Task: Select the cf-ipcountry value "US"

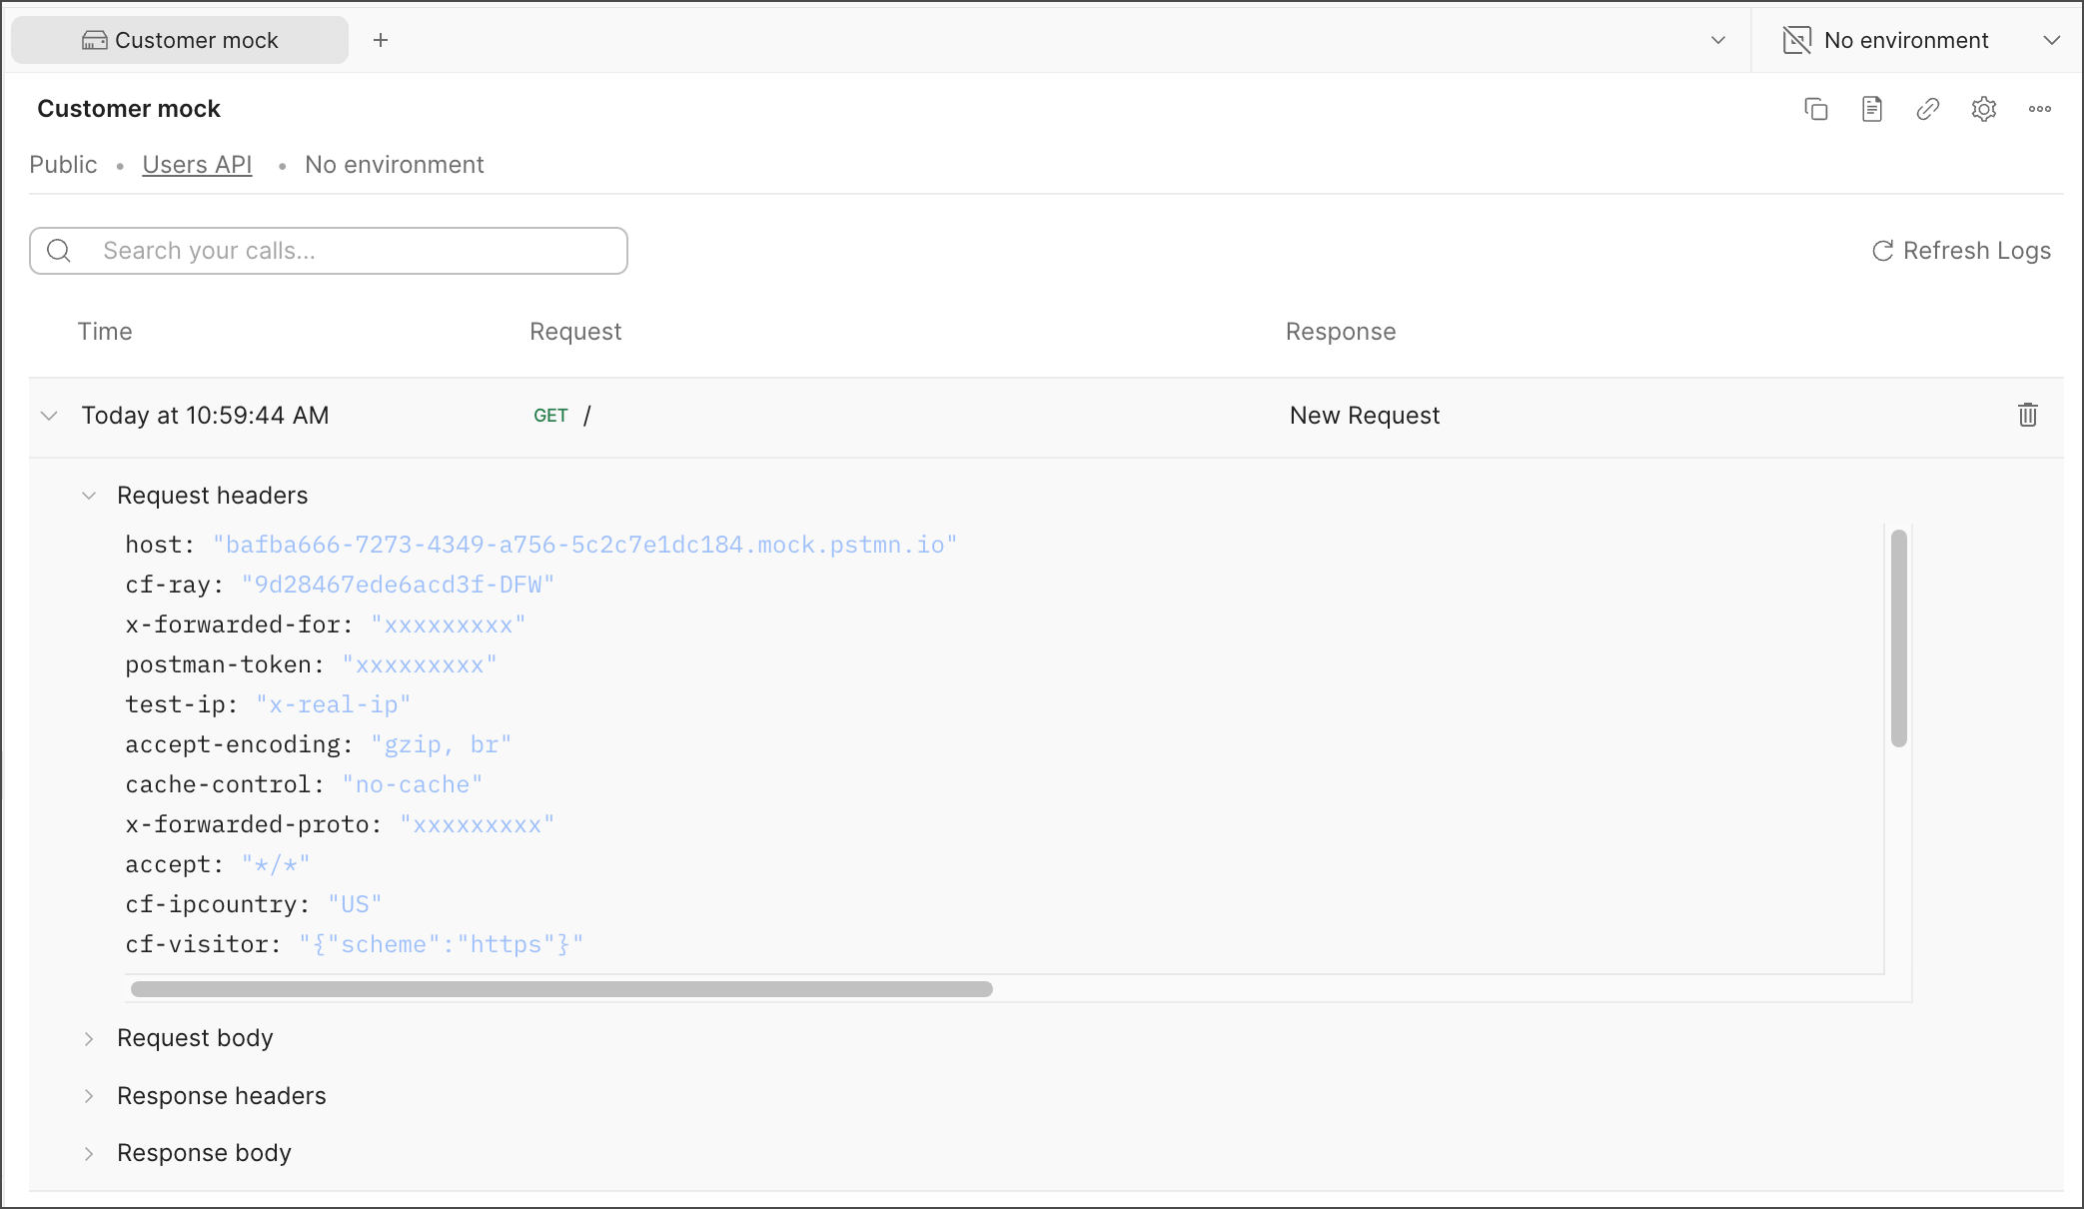Action: click(355, 904)
